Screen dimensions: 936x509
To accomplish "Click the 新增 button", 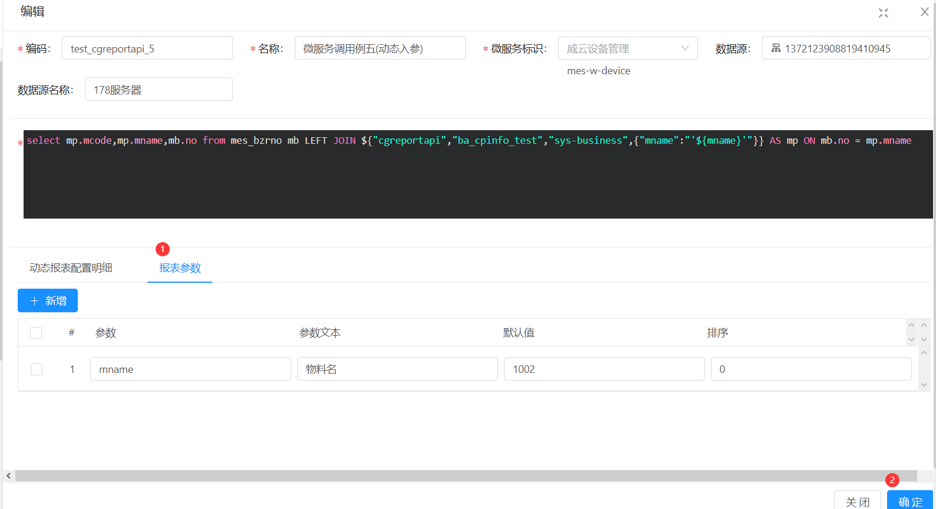I will tap(48, 300).
